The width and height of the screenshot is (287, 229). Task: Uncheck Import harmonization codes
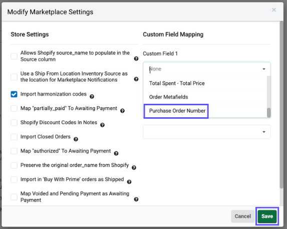[14, 94]
